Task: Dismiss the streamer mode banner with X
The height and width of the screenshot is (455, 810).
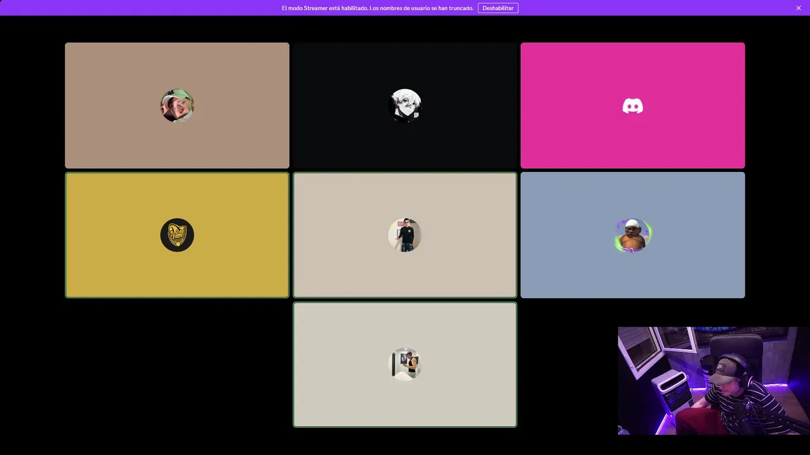Action: pyautogui.click(x=799, y=8)
